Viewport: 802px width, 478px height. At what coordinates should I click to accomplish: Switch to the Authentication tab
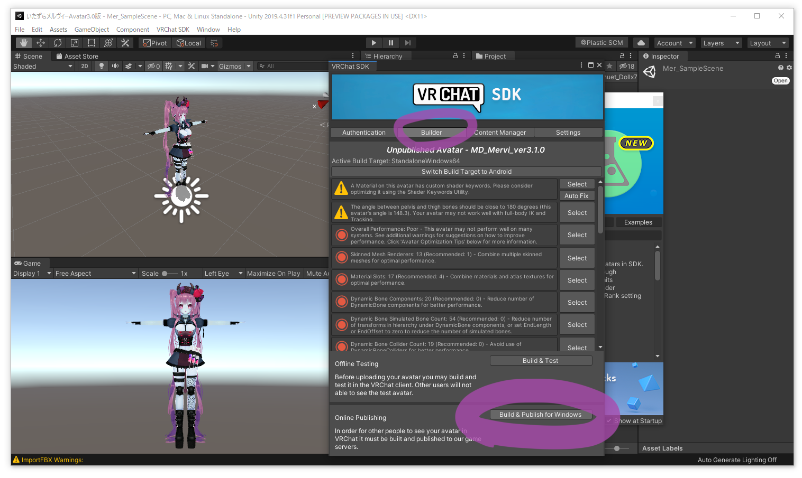[363, 133]
